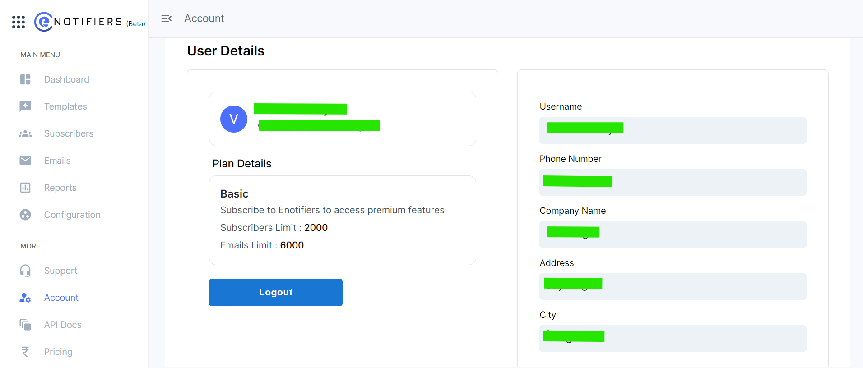The width and height of the screenshot is (863, 368).
Task: Open the apps grid icon
Action: tap(19, 22)
